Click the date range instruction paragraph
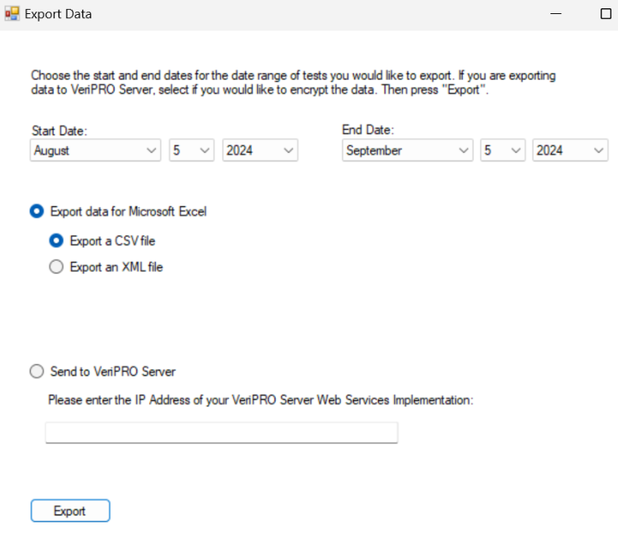Image resolution: width=618 pixels, height=535 pixels. (293, 83)
